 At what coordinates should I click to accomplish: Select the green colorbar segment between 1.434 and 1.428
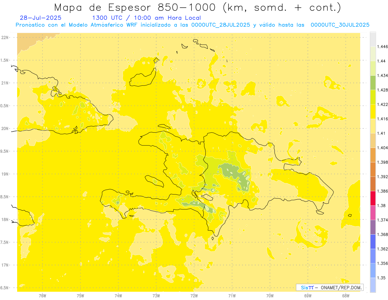click(x=373, y=83)
